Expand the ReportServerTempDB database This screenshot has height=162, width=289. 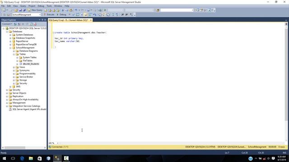click(10, 45)
